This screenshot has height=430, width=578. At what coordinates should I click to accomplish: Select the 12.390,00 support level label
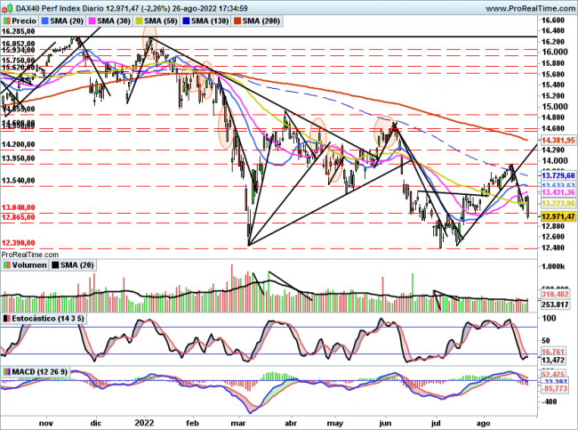pyautogui.click(x=19, y=242)
